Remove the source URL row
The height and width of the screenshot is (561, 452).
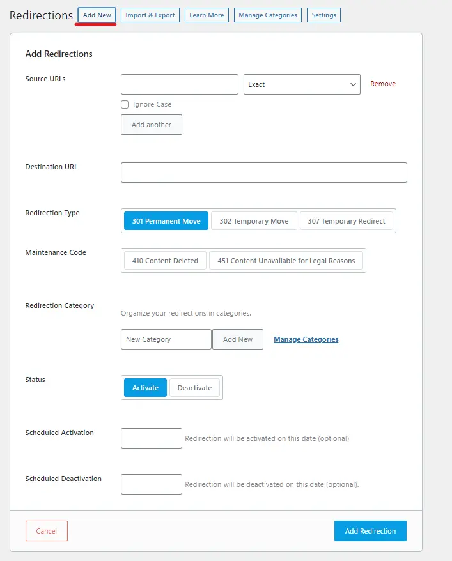click(382, 84)
